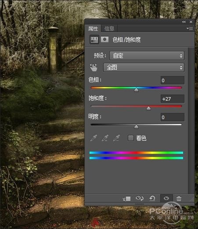Image resolution: width=198 pixels, height=229 pixels.
Task: Open the panel flyout menu
Action: pyautogui.click(x=190, y=28)
